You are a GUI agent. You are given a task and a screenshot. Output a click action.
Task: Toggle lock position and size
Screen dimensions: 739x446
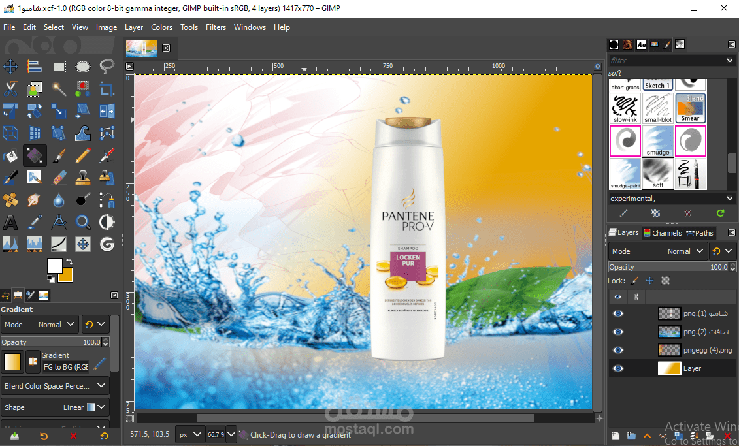pyautogui.click(x=650, y=281)
